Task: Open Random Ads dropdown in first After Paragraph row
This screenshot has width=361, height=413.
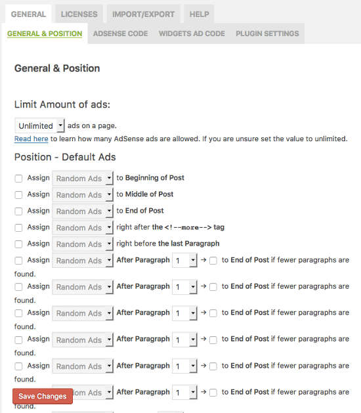Action: (x=83, y=261)
